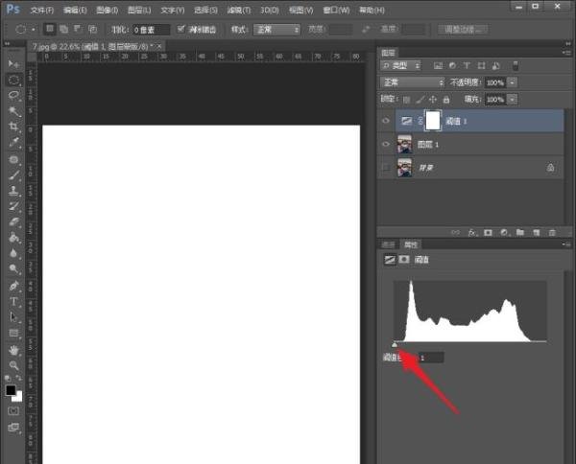Click the delete layer trash icon
This screenshot has width=576, height=464.
tap(552, 232)
